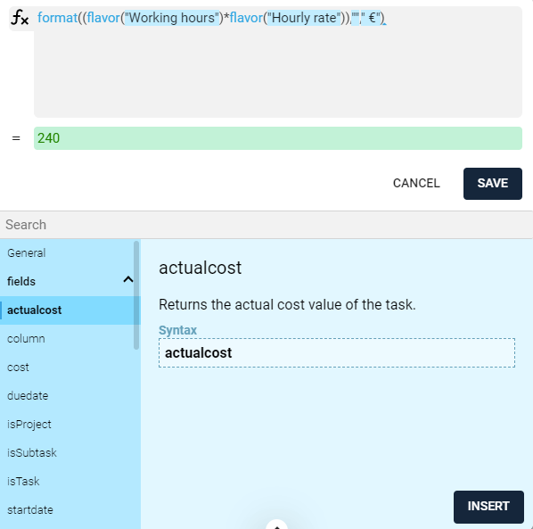Focus the function Search box
Screen dimensions: 533x529
[266, 225]
